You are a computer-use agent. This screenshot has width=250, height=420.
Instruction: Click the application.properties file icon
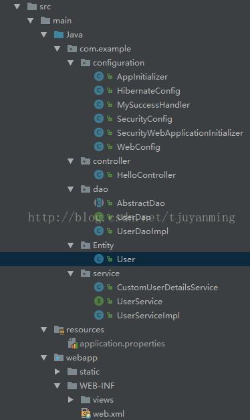(73, 343)
